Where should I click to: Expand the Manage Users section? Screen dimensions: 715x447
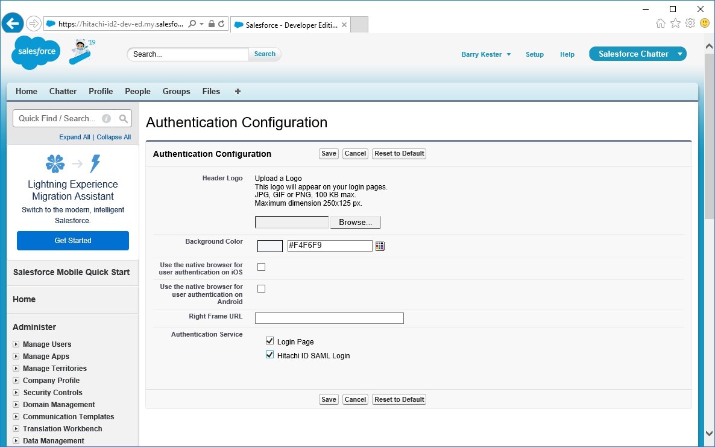pos(16,344)
